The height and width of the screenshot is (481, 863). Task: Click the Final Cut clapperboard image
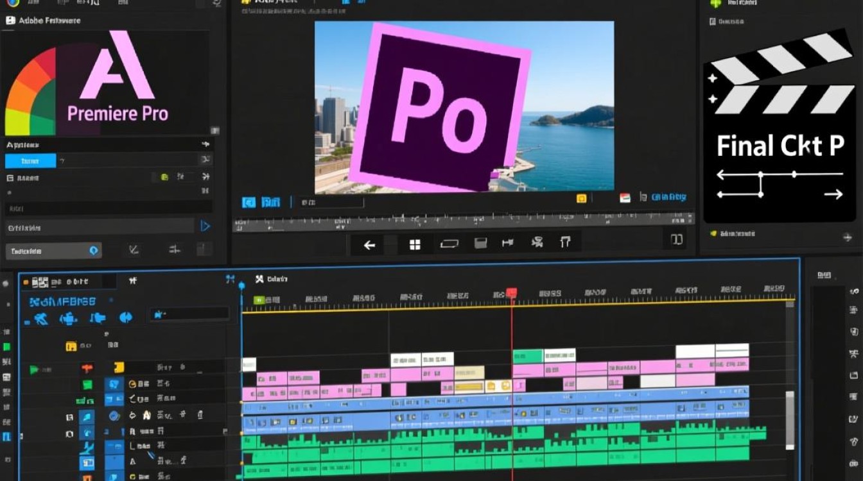click(x=780, y=127)
